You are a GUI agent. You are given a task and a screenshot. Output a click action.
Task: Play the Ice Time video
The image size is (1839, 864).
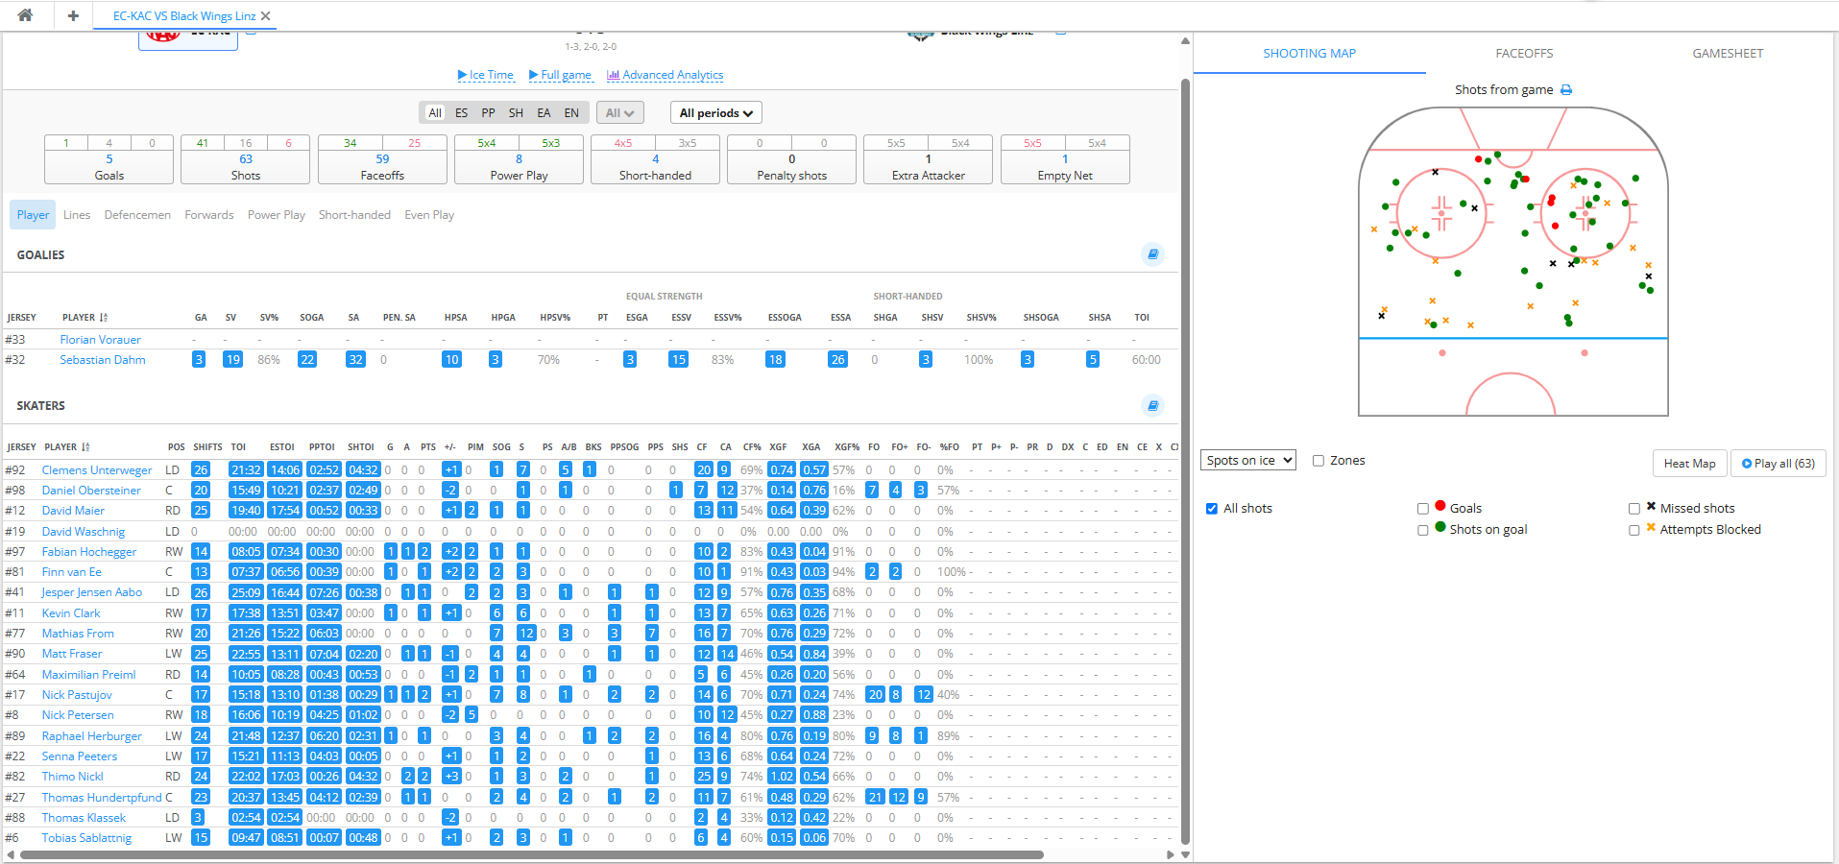click(x=486, y=75)
